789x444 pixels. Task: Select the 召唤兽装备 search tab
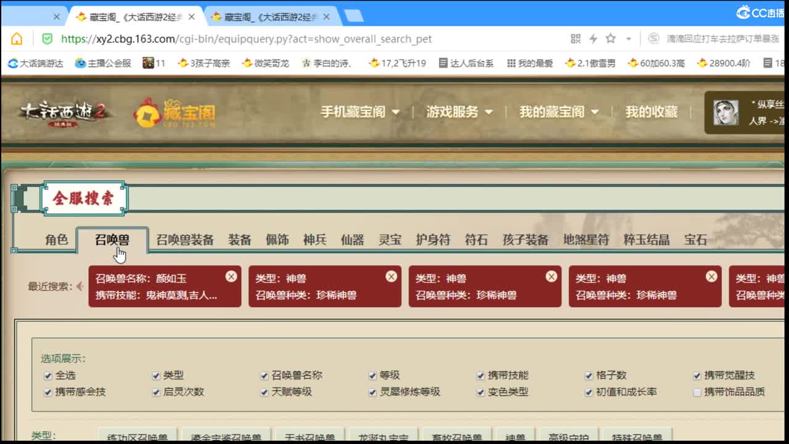tap(185, 240)
